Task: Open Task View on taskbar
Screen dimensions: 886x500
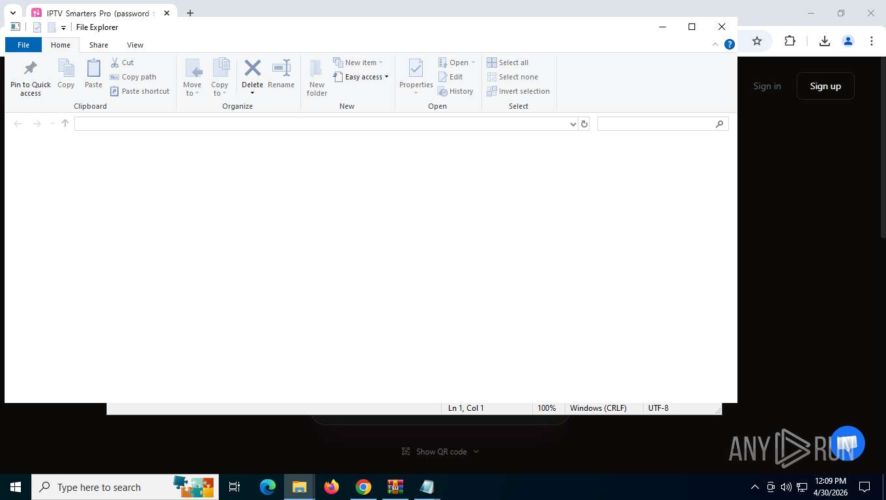Action: (235, 487)
